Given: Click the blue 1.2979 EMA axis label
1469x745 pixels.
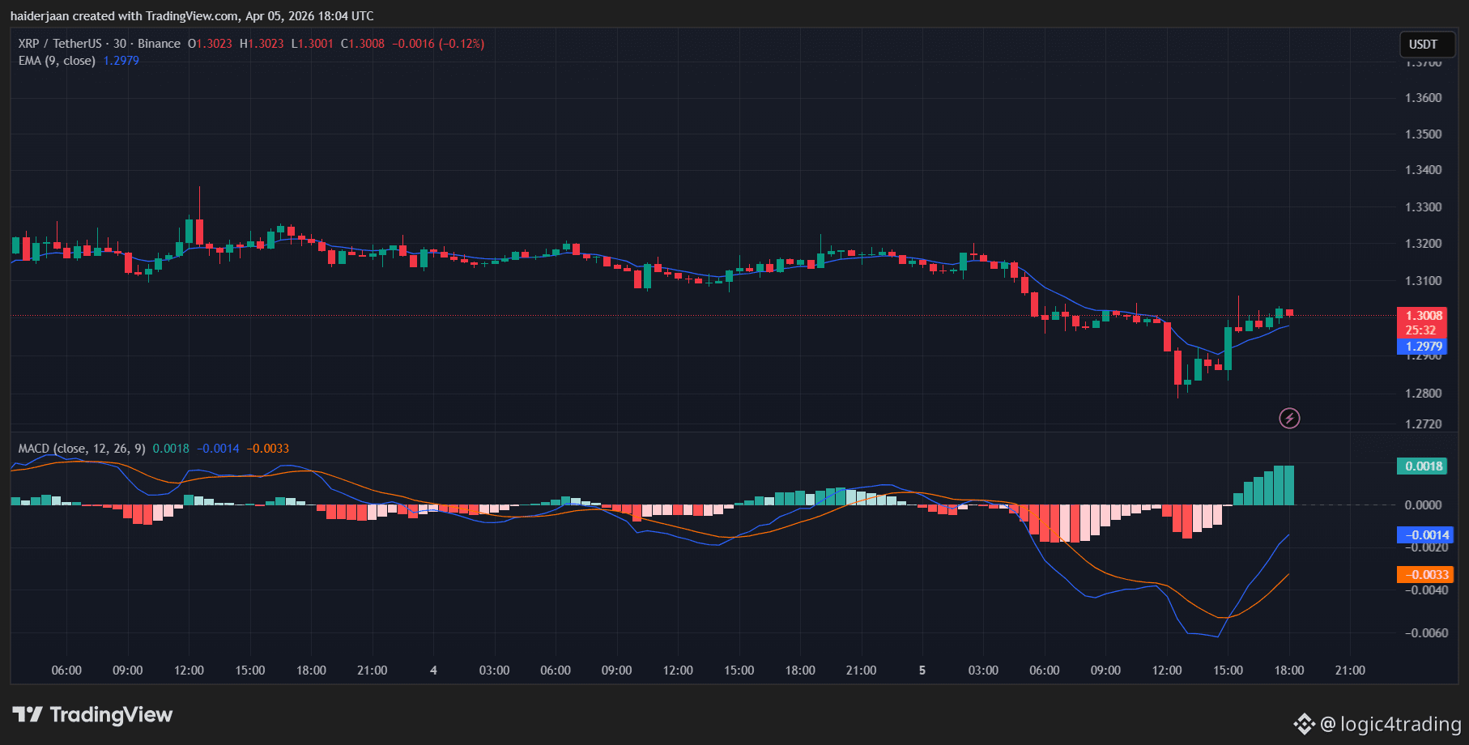Looking at the screenshot, I should pos(1422,347).
